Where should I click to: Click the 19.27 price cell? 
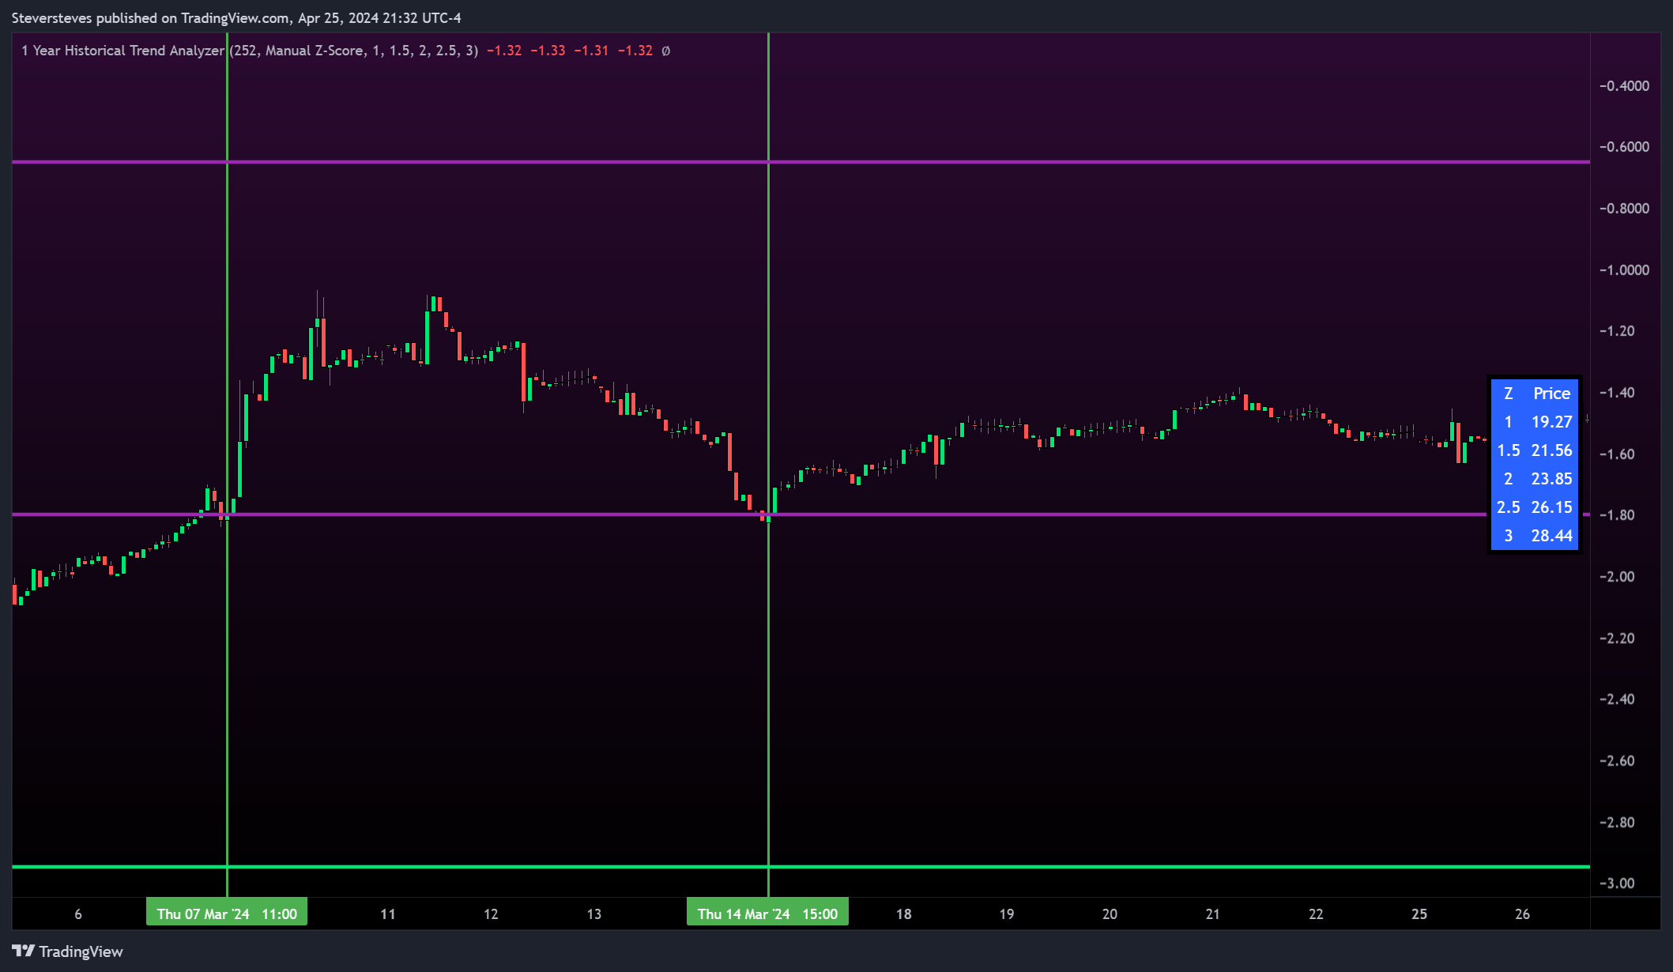1551,422
